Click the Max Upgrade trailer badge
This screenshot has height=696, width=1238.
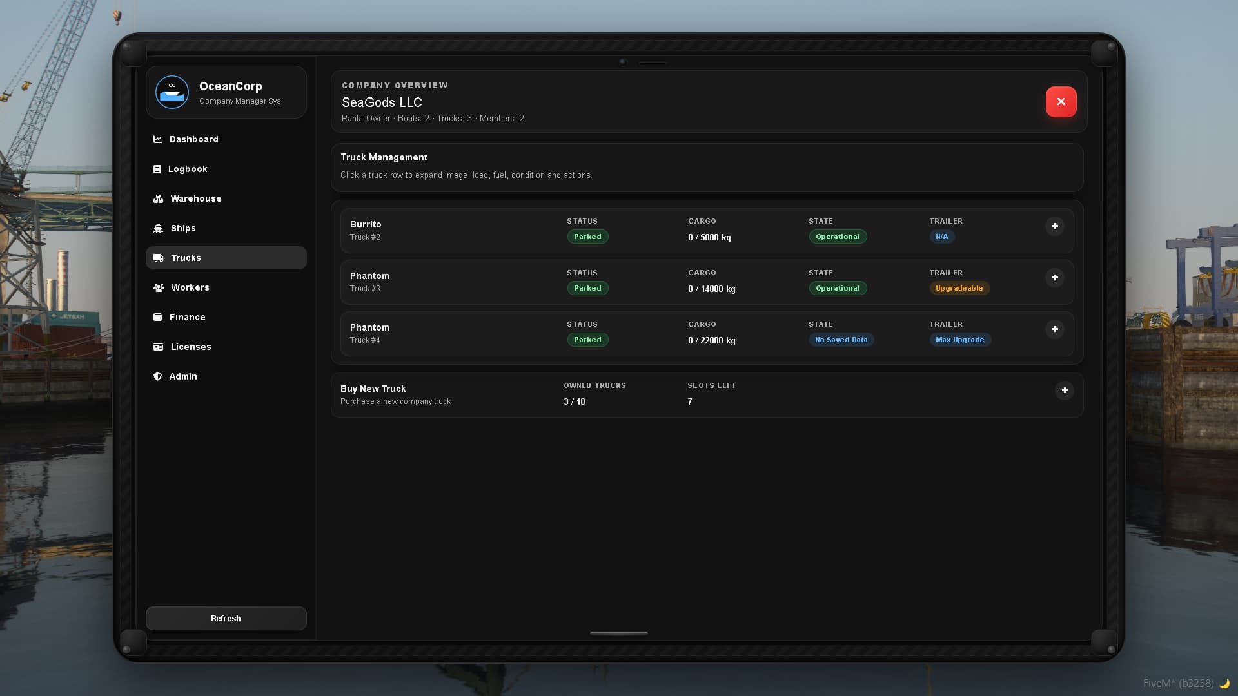959,340
